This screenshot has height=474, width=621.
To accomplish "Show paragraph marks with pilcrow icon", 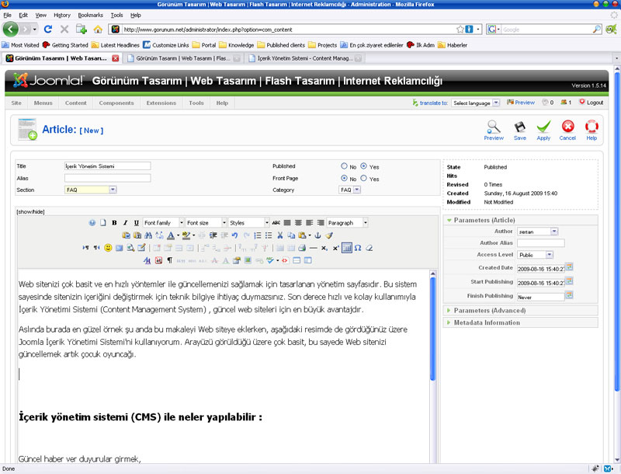I will tap(169, 260).
